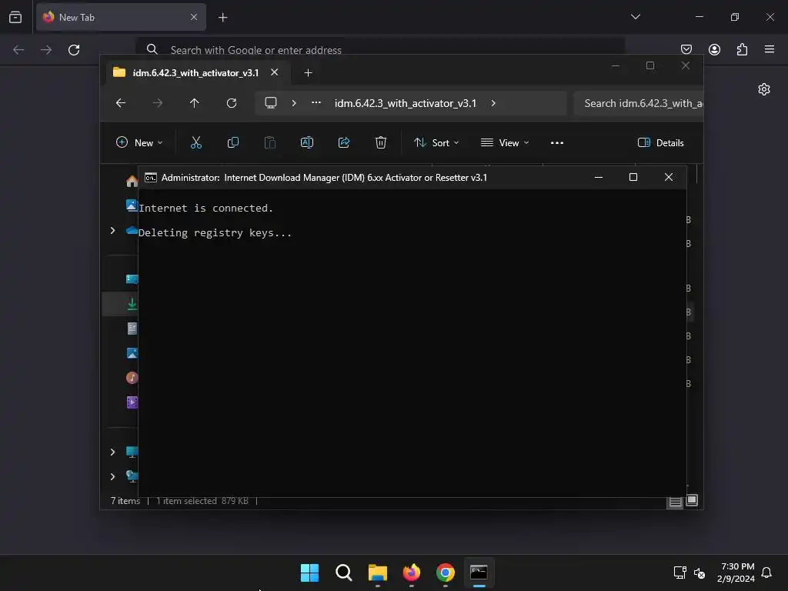Switch to details list view in Explorer status bar
Screen dimensions: 788x591
click(676, 502)
